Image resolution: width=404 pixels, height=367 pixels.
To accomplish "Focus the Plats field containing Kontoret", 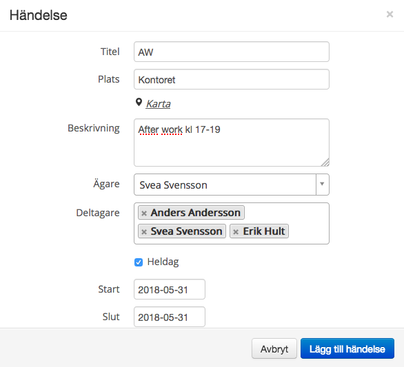I will (232, 79).
